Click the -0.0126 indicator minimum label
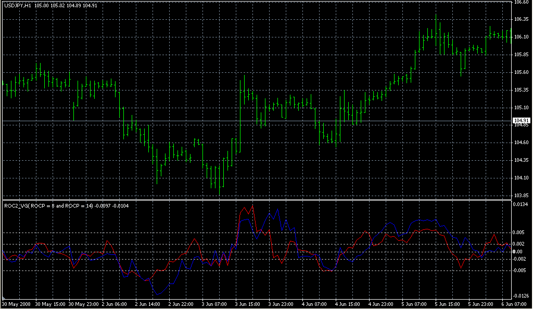Viewport: 533px width, 309px height. click(x=522, y=297)
